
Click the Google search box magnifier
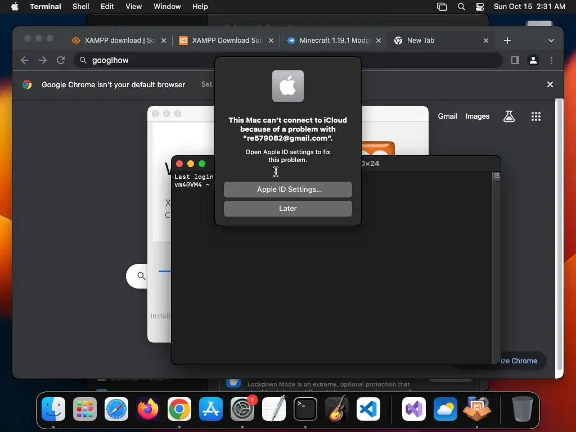click(141, 276)
